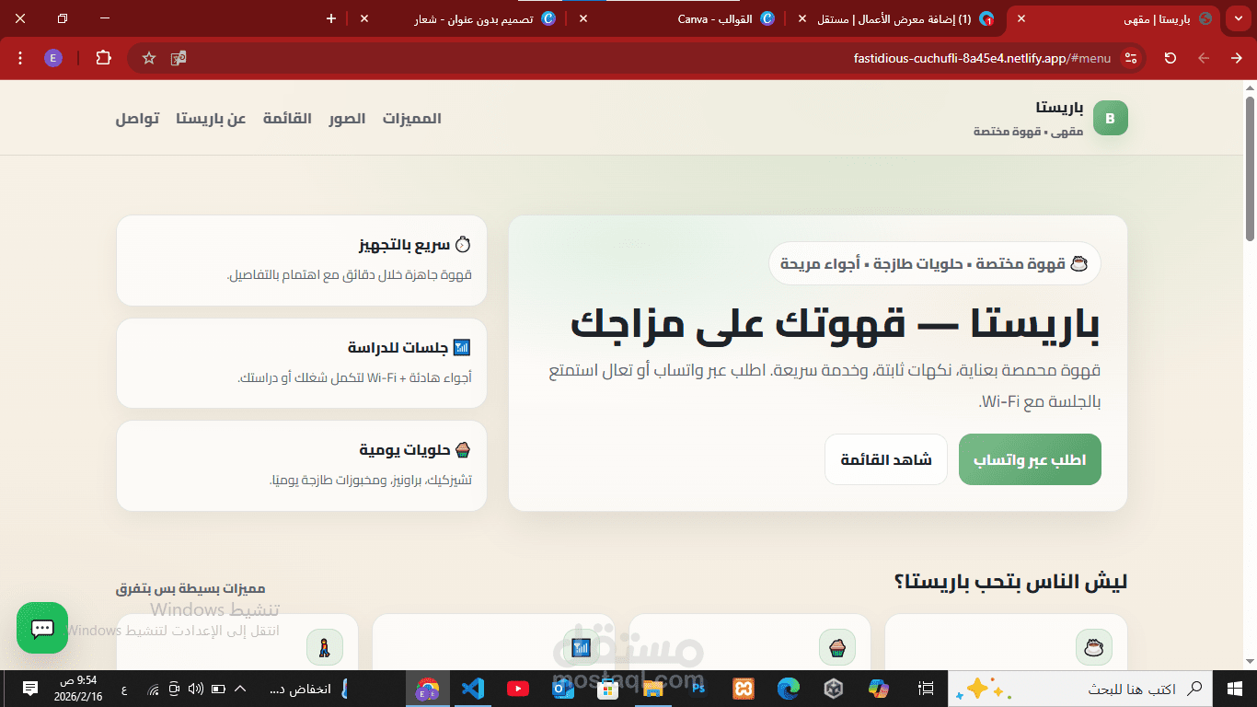The width and height of the screenshot is (1257, 707).
Task: Click the person icon in features row
Action: coord(324,647)
